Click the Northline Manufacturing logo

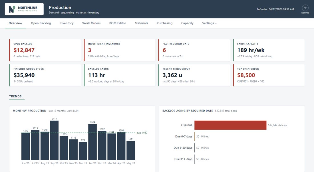[x=24, y=9]
